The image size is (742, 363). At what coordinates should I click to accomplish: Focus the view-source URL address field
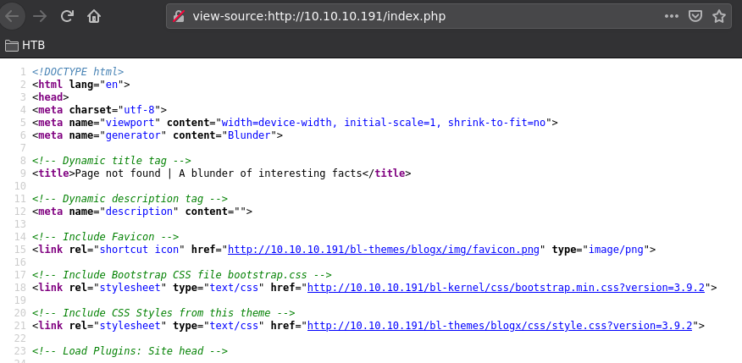coord(424,16)
